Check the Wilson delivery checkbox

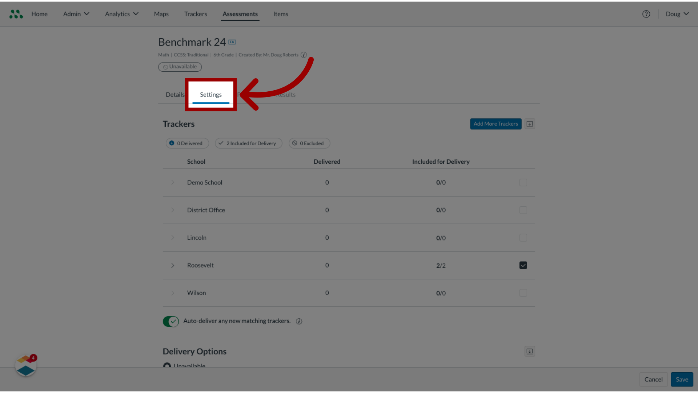(x=523, y=293)
